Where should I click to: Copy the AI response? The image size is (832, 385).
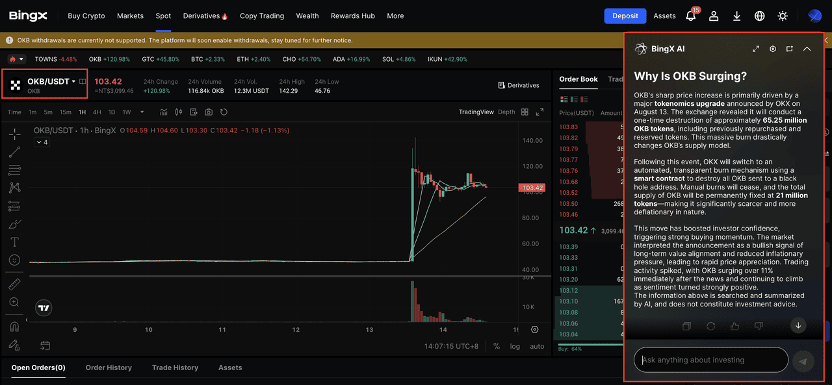687,326
